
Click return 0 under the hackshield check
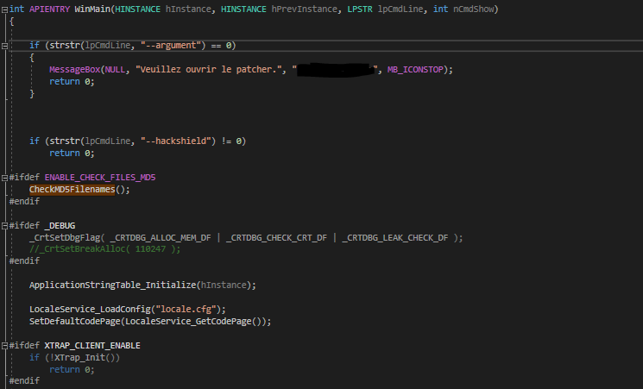[x=72, y=154]
